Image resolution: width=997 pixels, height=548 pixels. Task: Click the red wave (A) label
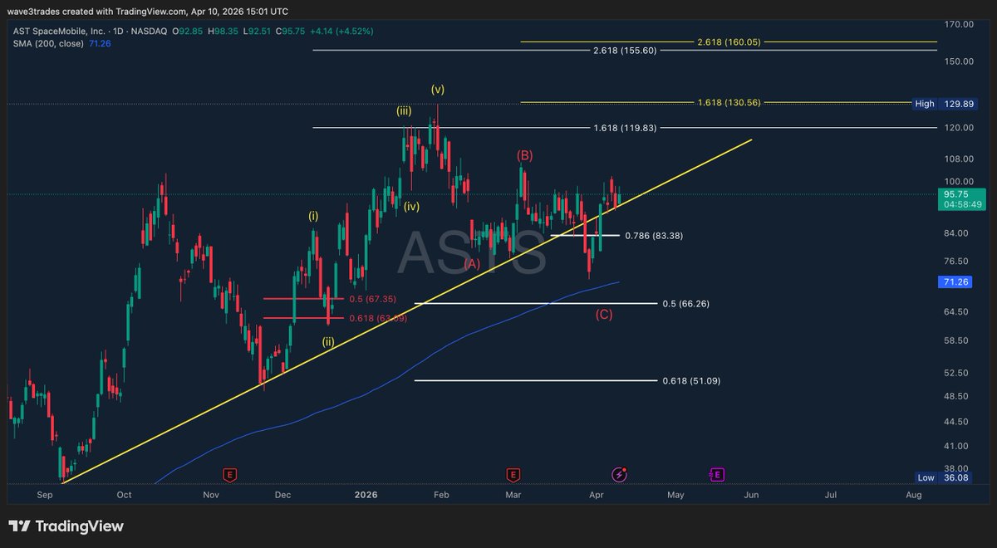point(472,263)
